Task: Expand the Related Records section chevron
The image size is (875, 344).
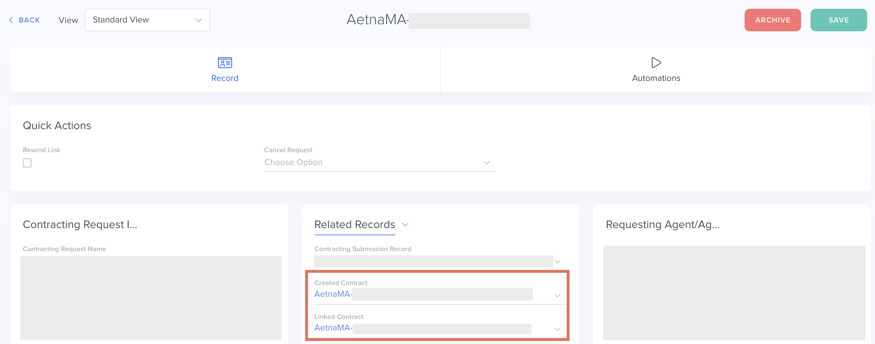Action: click(x=405, y=225)
